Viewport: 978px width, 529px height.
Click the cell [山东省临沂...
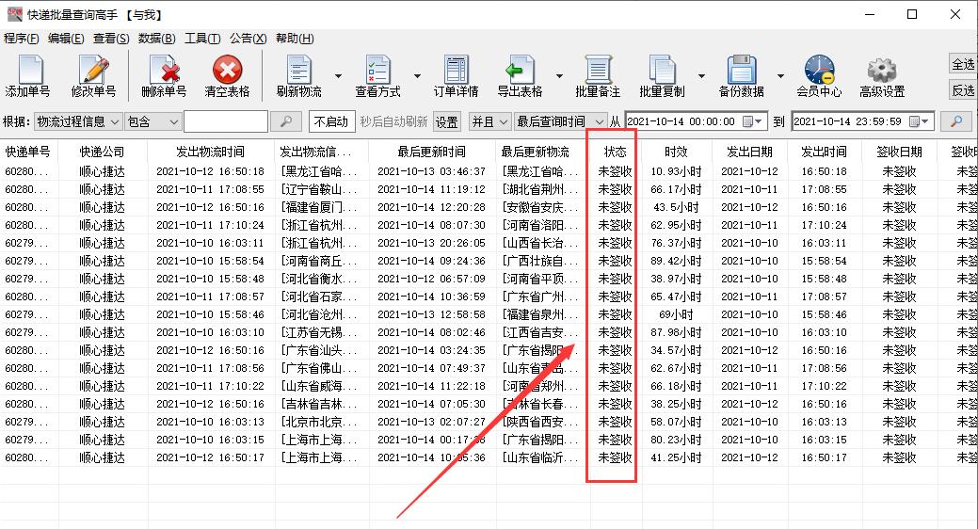[540, 457]
